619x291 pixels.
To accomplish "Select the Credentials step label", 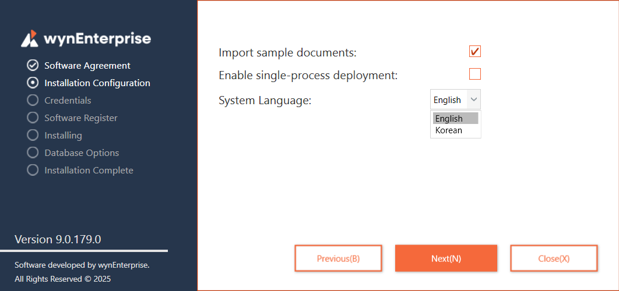I will [68, 101].
